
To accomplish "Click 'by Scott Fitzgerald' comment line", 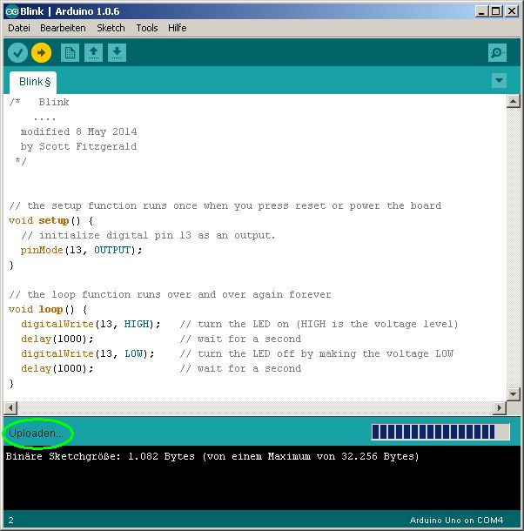I will tap(78, 146).
